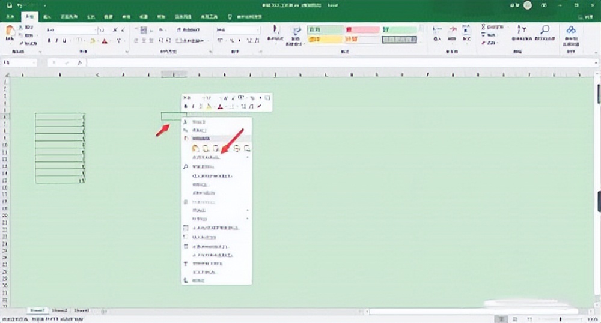
Task: Switch to the Page Layout ribbon tab
Action: [69, 17]
